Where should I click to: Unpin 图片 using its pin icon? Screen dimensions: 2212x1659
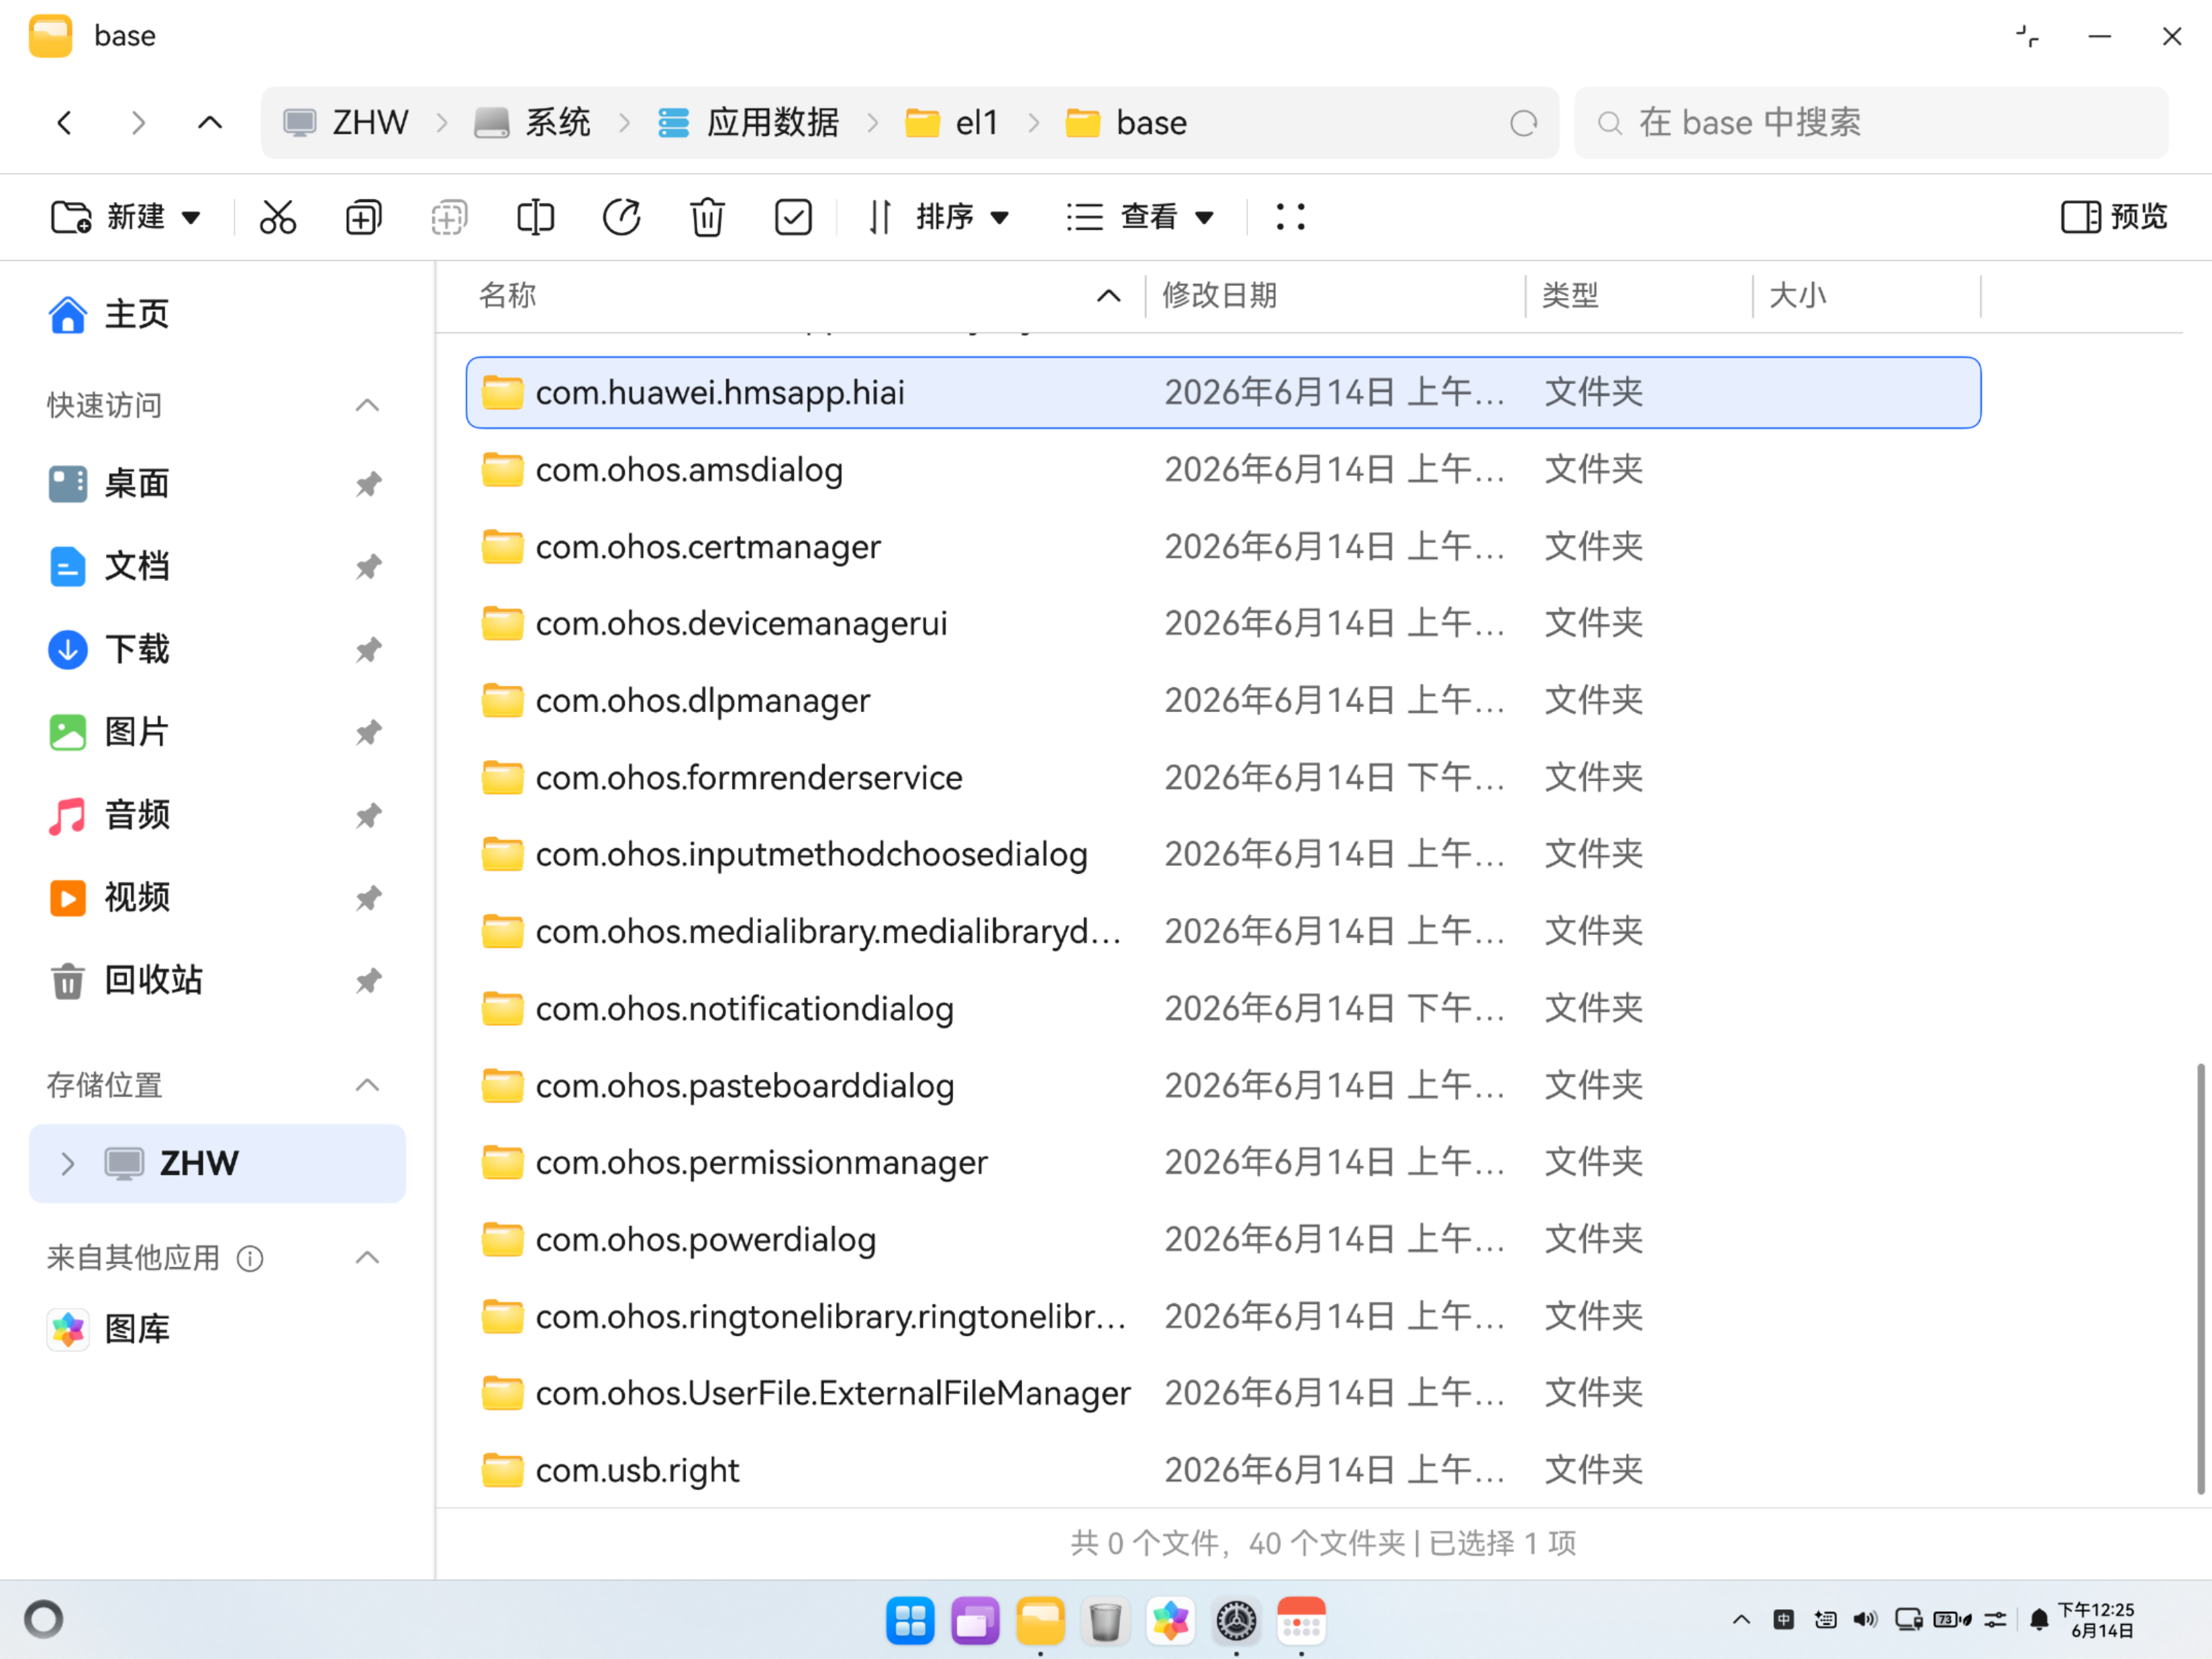[x=368, y=732]
